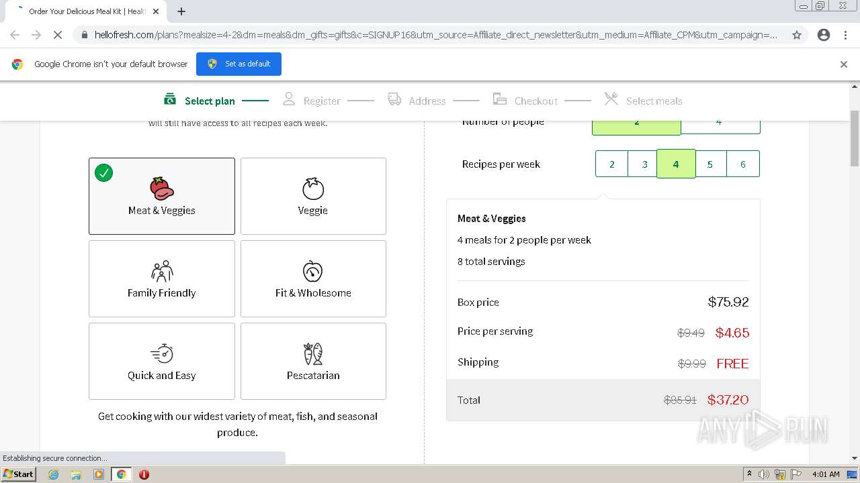The width and height of the screenshot is (860, 483).
Task: Close the Order Your Delicious Meal Kit tab
Action: coord(157,11)
